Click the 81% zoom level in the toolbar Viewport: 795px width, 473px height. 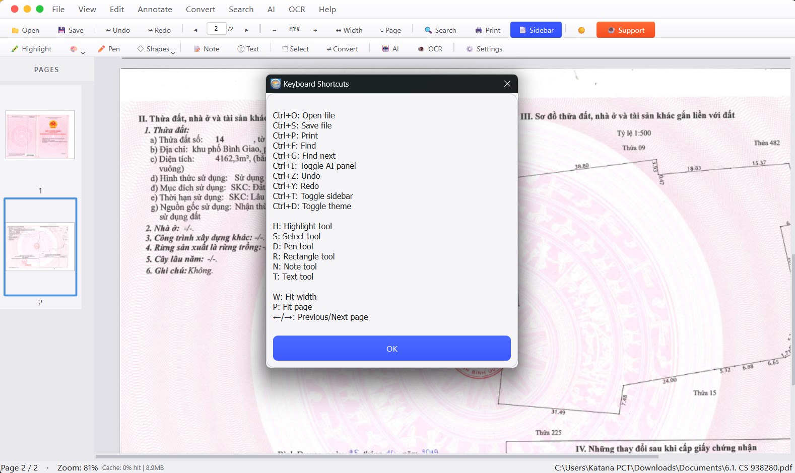click(295, 30)
